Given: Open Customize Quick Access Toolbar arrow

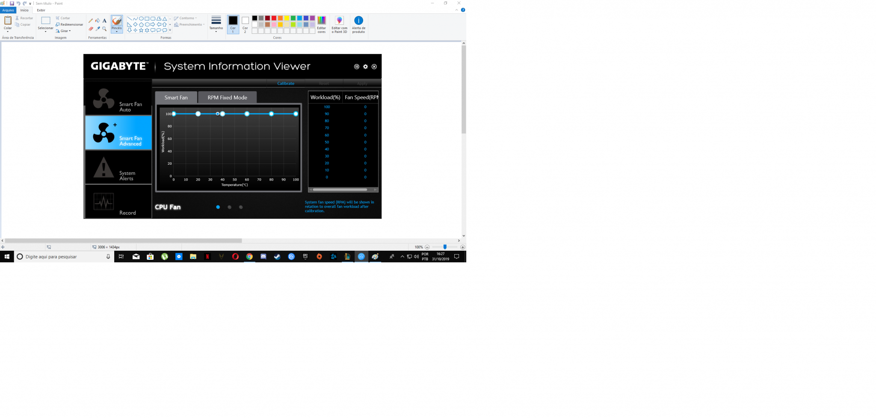Looking at the screenshot, I should pyautogui.click(x=30, y=3).
